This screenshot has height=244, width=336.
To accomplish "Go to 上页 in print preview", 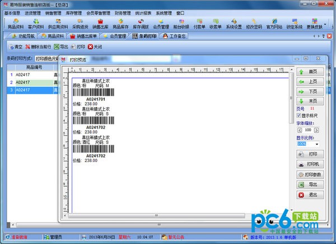I will click(310, 82).
